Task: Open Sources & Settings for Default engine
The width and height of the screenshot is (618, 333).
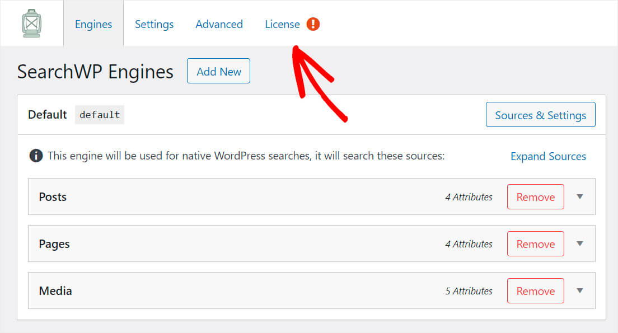Action: [x=540, y=115]
